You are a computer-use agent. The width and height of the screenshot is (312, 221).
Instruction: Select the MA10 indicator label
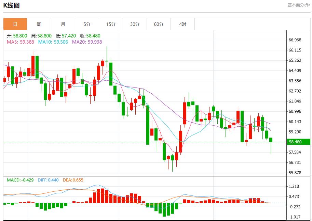click(x=53, y=42)
